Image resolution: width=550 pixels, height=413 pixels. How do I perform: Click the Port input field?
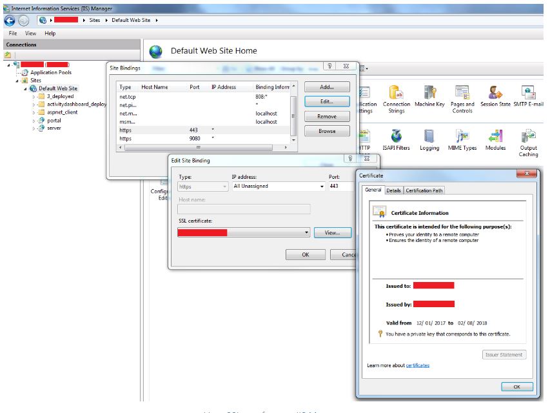(x=340, y=186)
